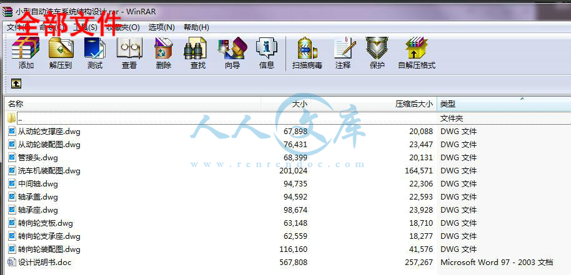Click size value 201,024
The image size is (571, 275).
pyautogui.click(x=294, y=170)
